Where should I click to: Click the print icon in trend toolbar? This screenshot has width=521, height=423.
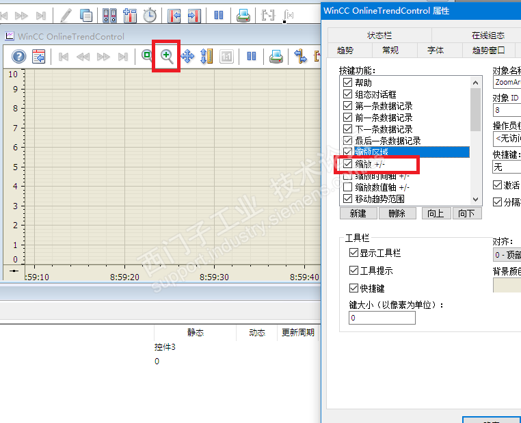coord(276,57)
